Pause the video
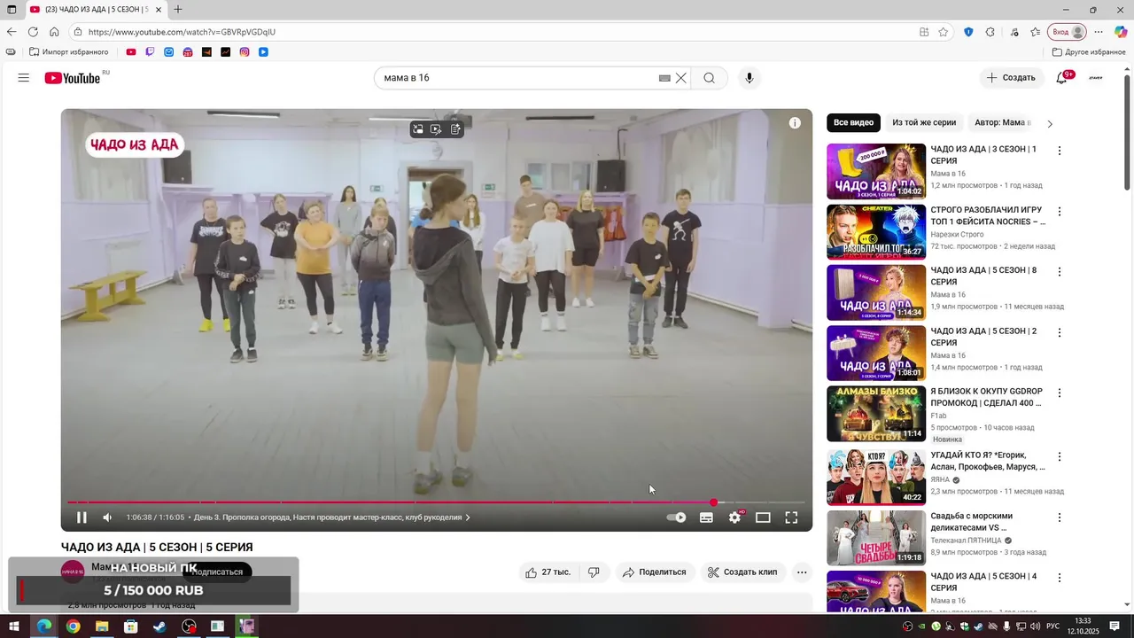Viewport: 1134px width, 638px height. pyautogui.click(x=82, y=517)
